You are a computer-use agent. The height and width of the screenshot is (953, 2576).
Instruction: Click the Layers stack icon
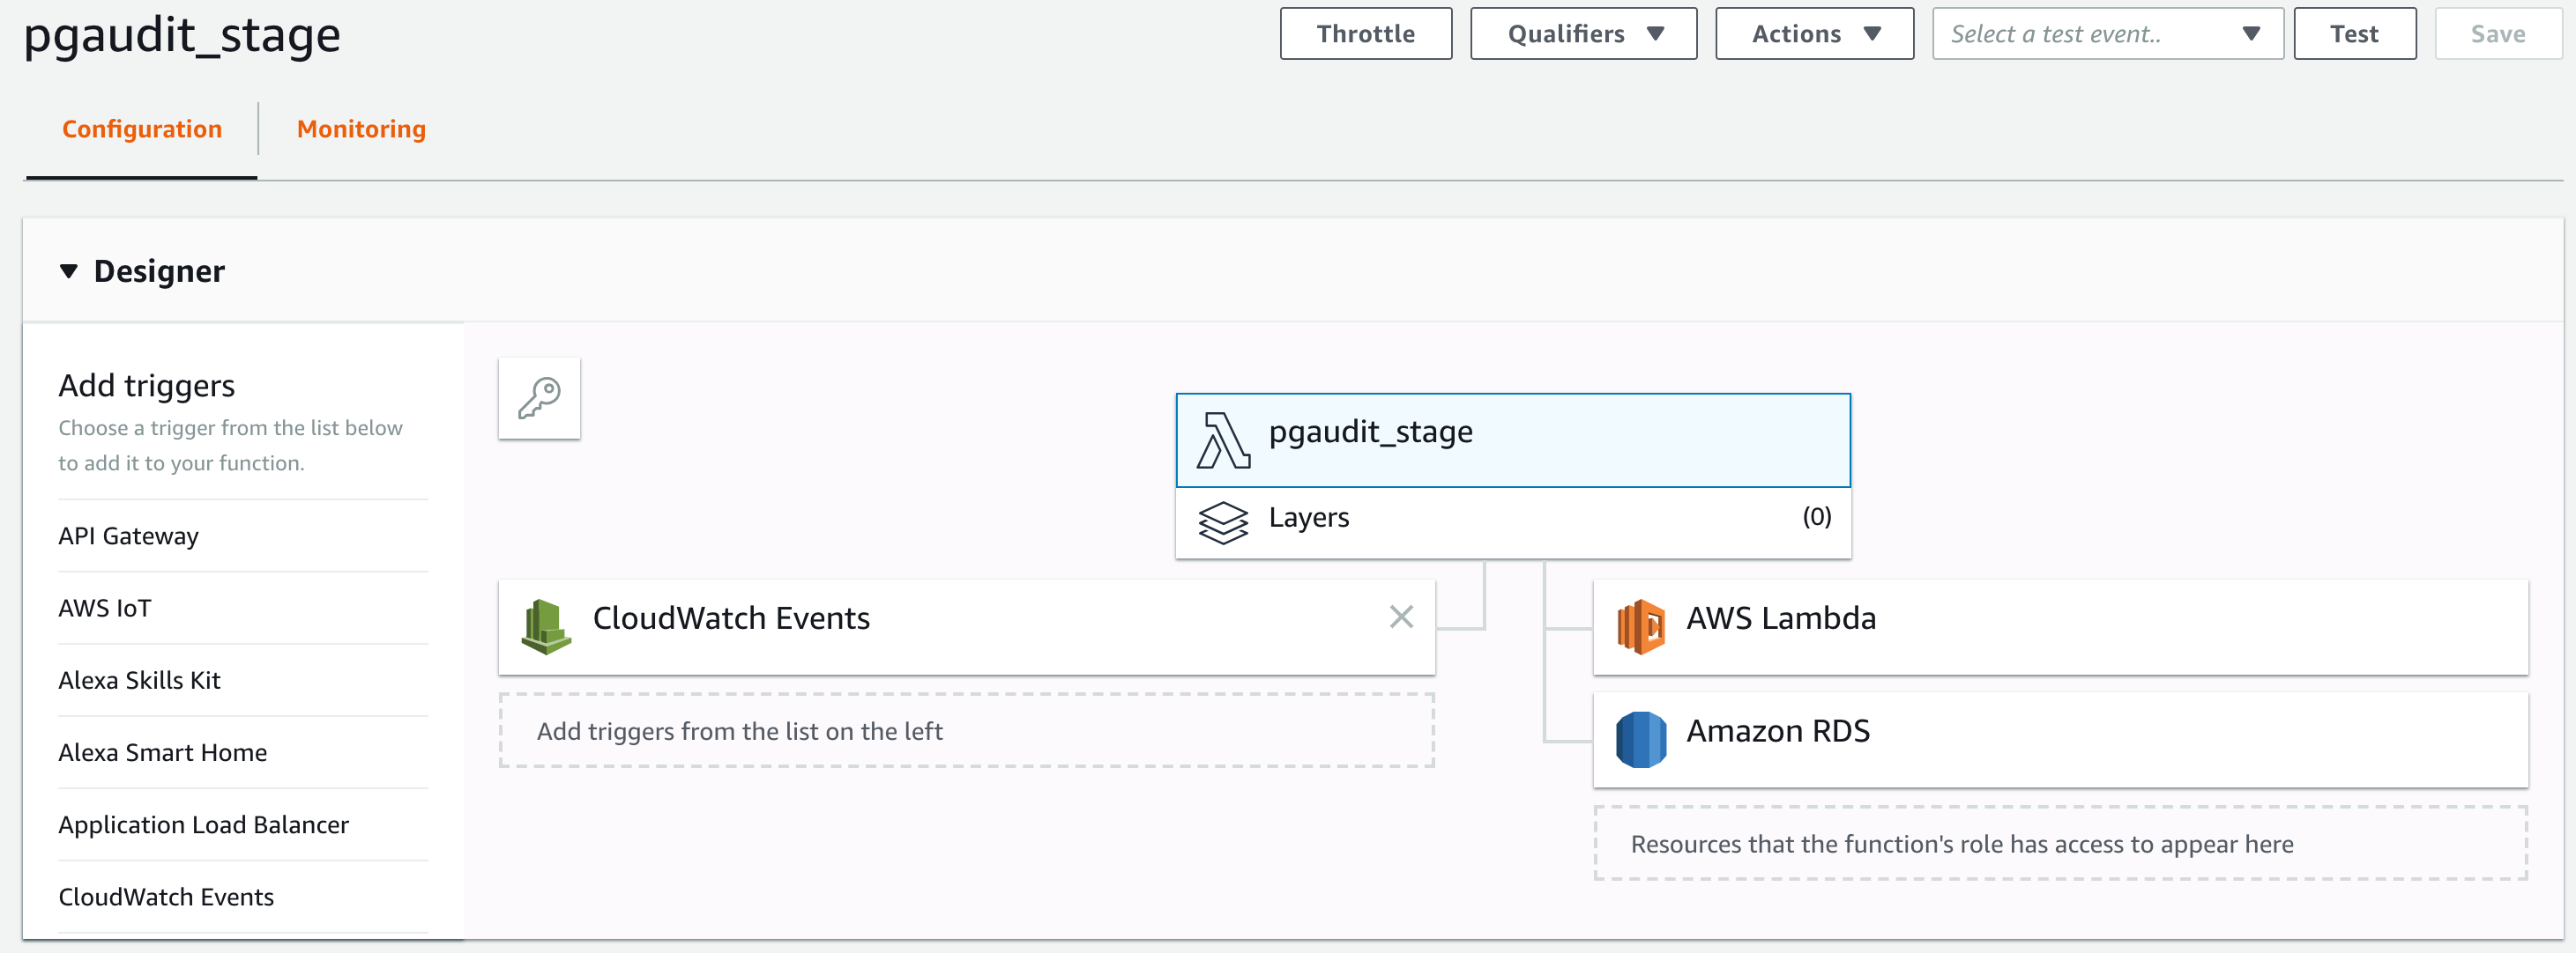pos(1223,521)
